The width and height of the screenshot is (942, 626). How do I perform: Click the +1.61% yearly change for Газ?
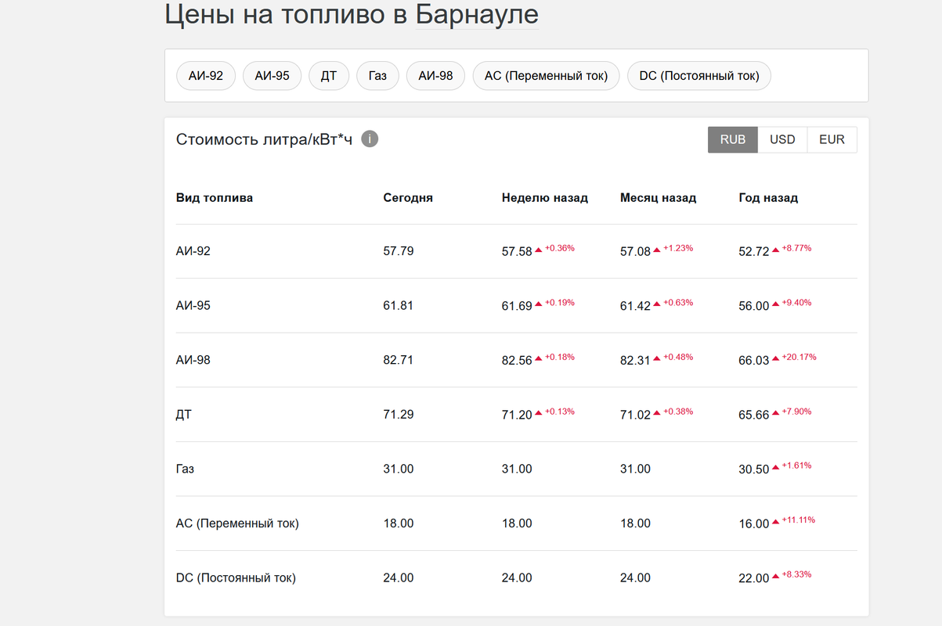796,466
